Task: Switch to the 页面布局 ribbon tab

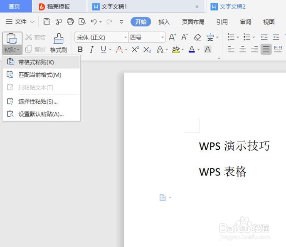Action: click(193, 22)
